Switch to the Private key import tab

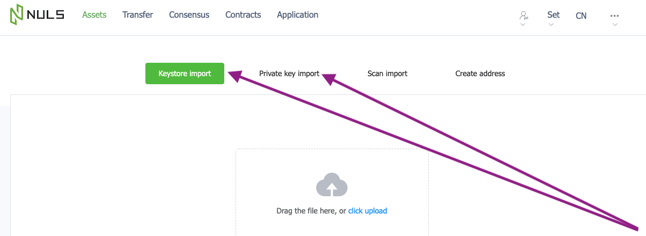click(289, 73)
